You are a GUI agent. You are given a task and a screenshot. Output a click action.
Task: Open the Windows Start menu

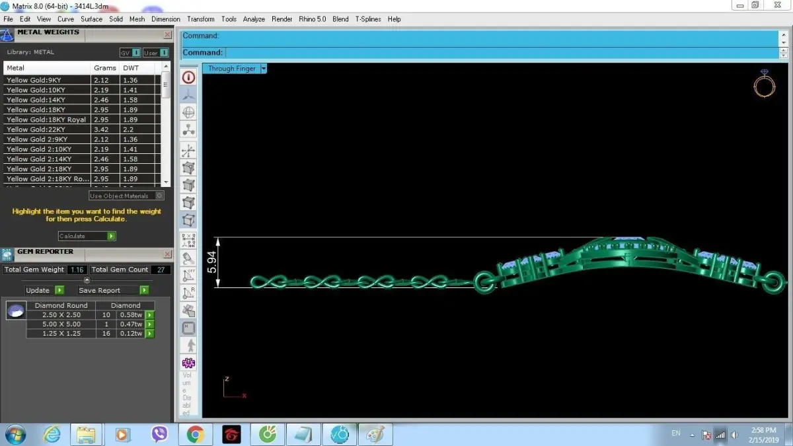coord(14,435)
